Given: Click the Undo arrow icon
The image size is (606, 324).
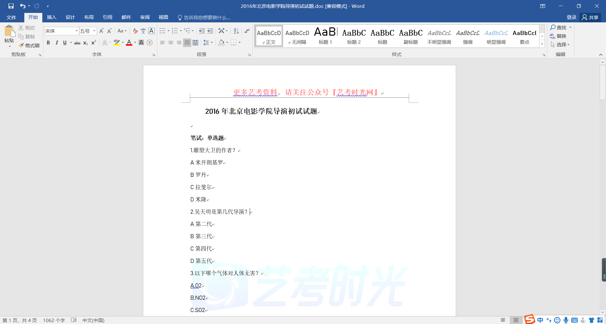Looking at the screenshot, I should click(x=23, y=6).
